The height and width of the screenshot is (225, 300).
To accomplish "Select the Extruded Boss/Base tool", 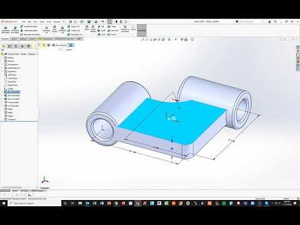I will (x=6, y=30).
